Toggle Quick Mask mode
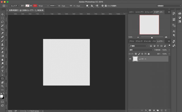 pyautogui.click(x=2, y=102)
